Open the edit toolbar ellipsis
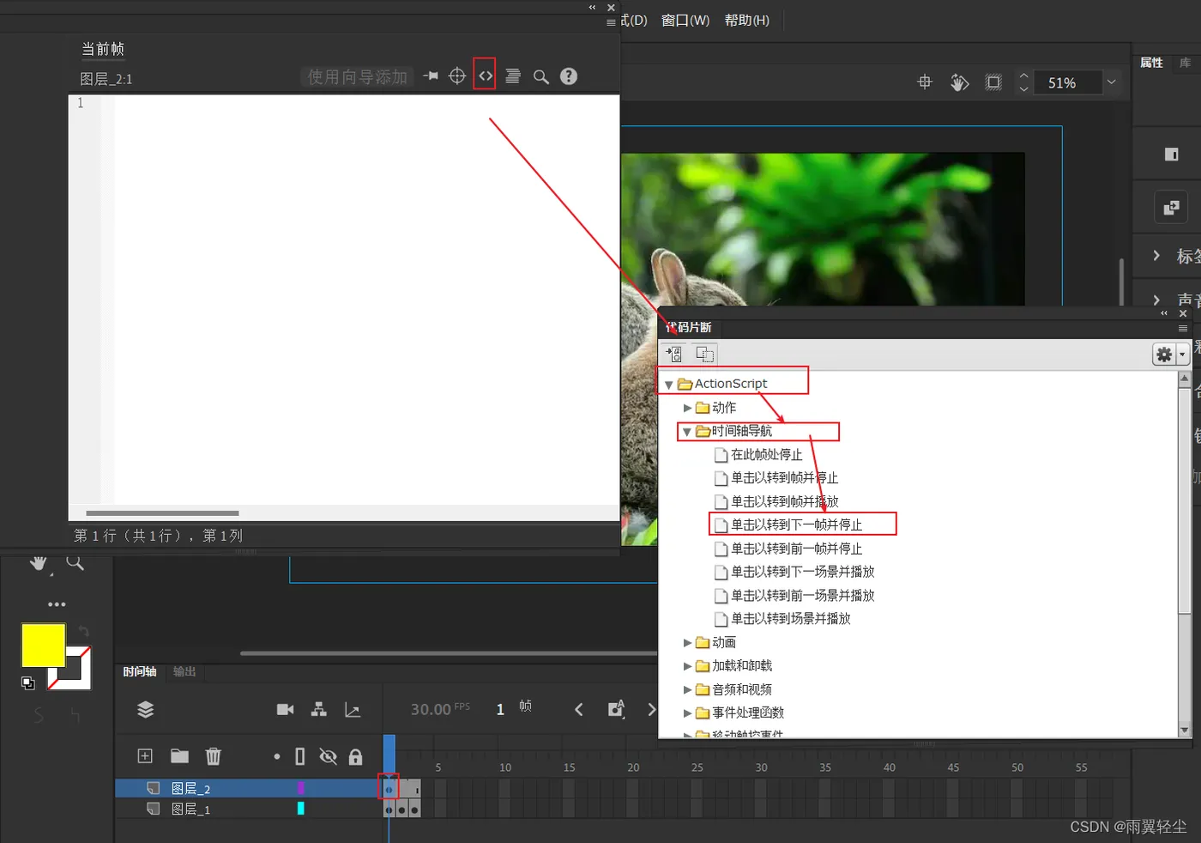Image resolution: width=1201 pixels, height=843 pixels. [57, 604]
